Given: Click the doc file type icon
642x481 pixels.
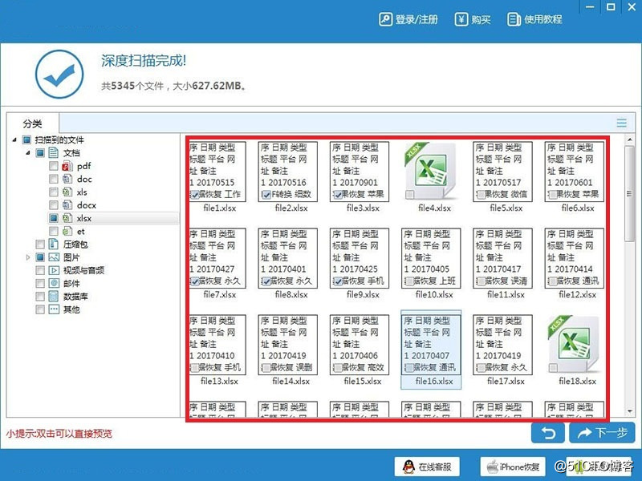Looking at the screenshot, I should pos(67,179).
